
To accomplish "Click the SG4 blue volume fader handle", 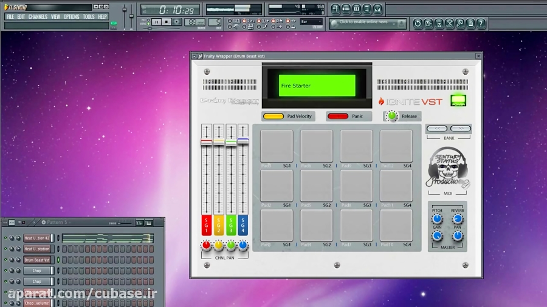I will (243, 140).
